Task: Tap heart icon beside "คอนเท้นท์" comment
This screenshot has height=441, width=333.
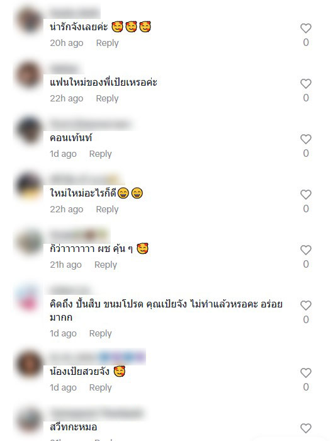Action: pyautogui.click(x=306, y=139)
